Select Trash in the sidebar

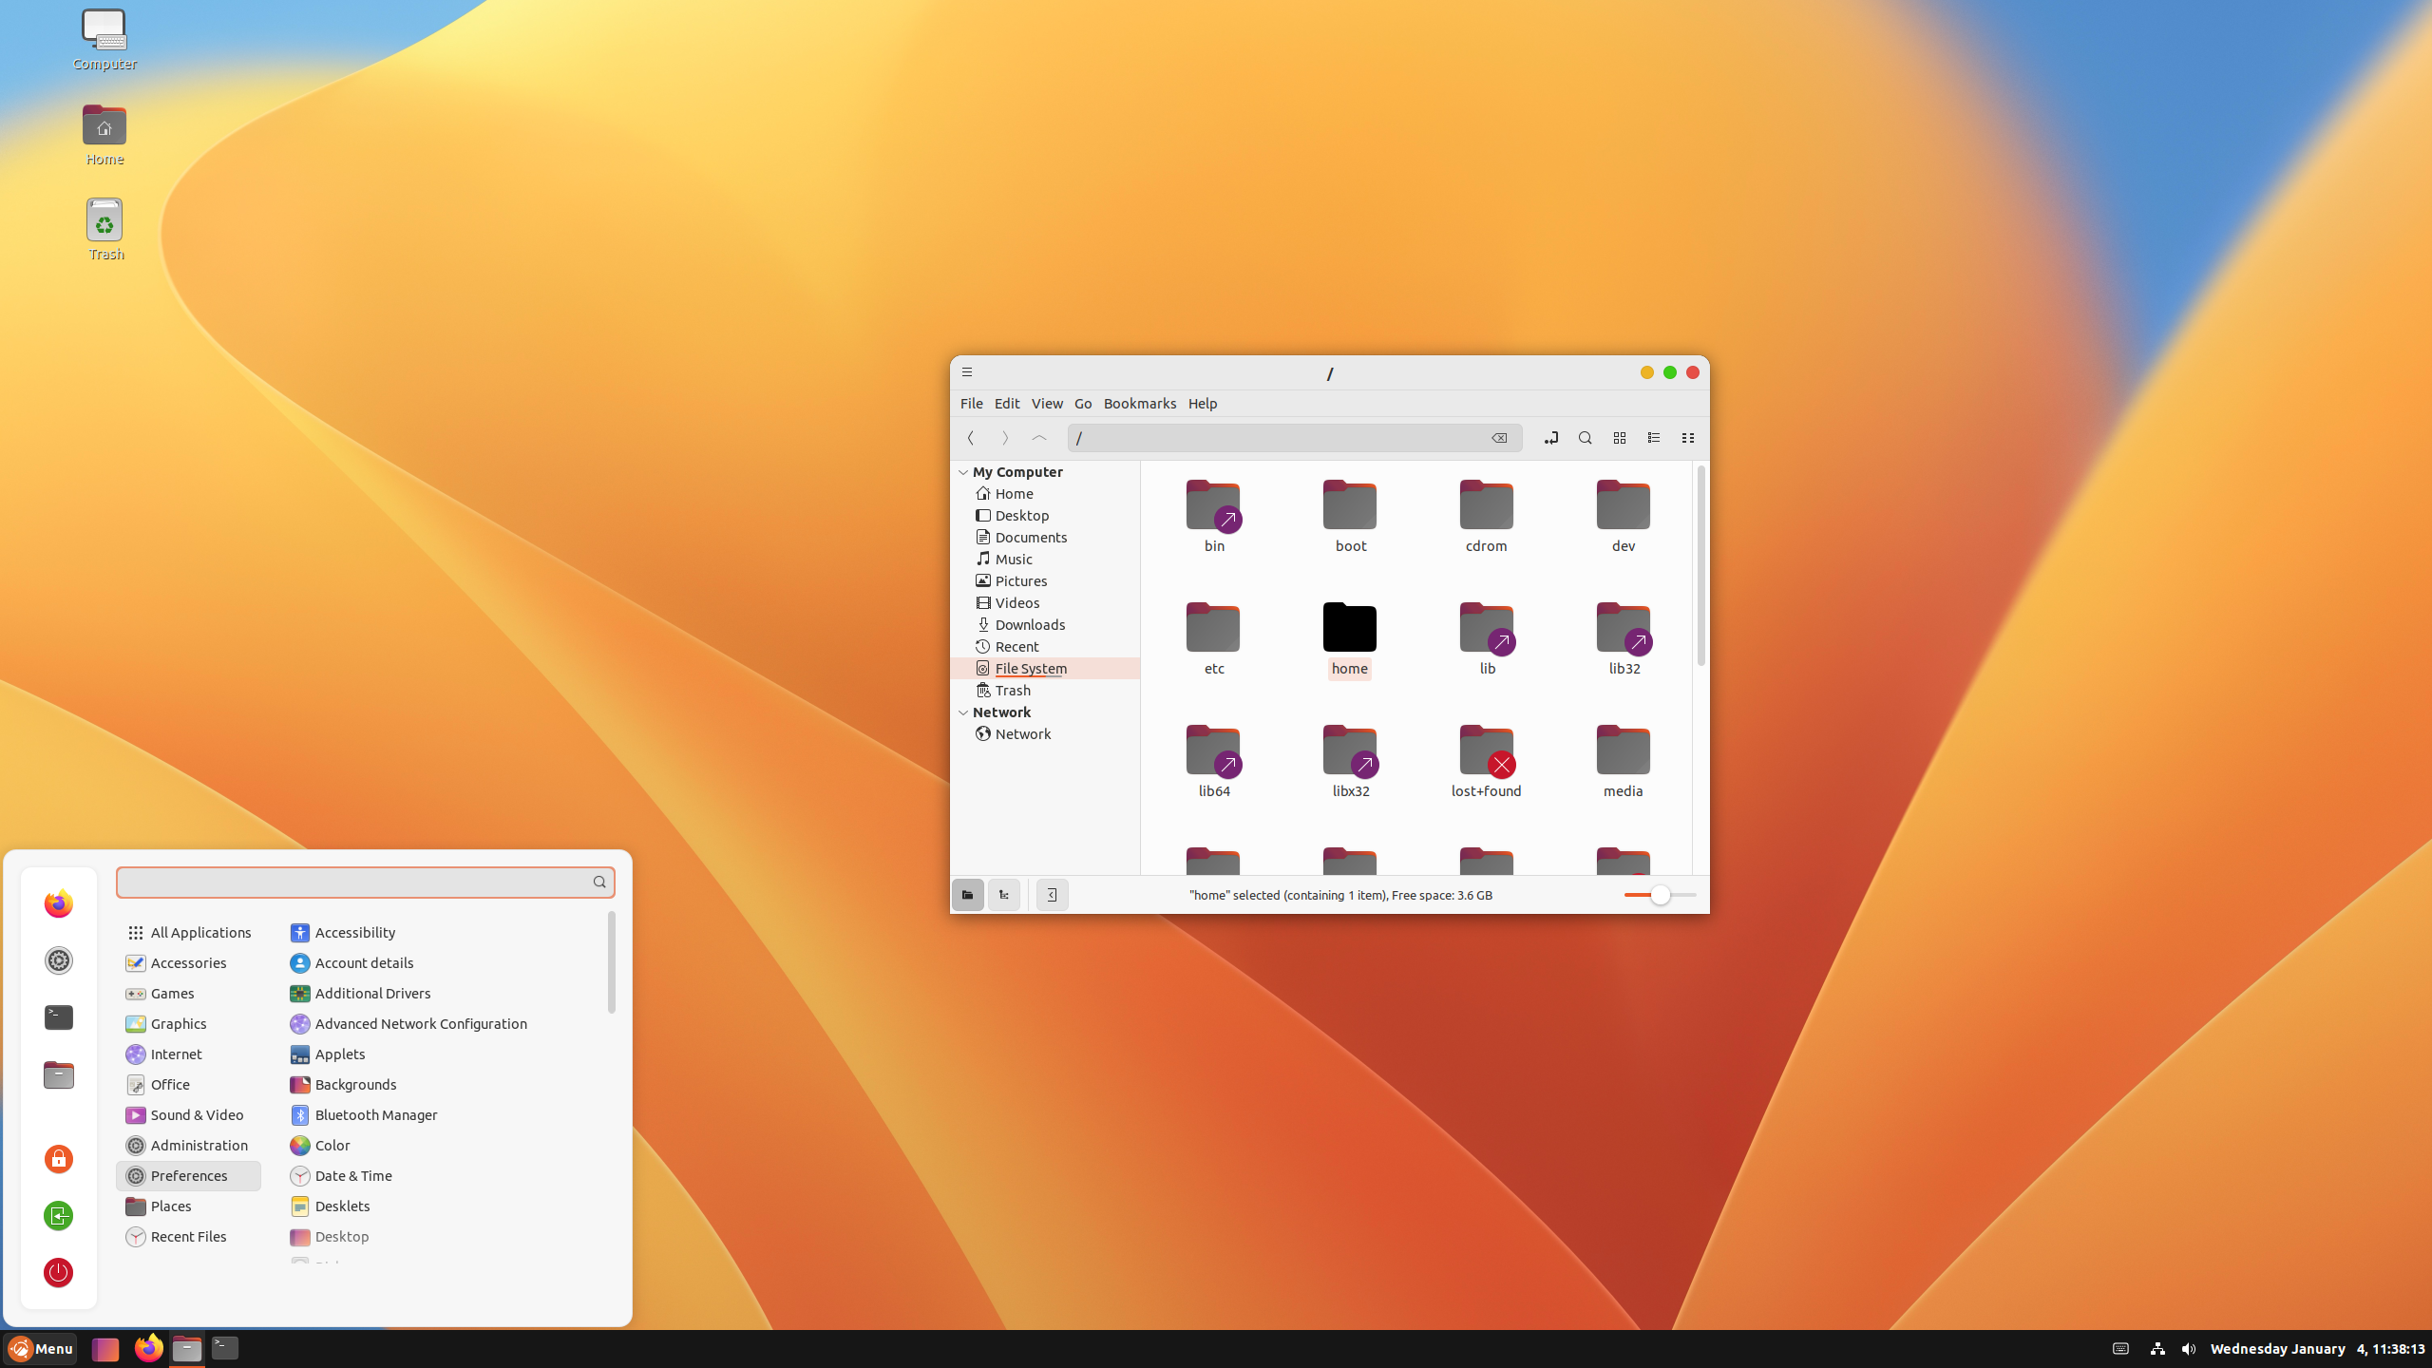[x=1045, y=691]
